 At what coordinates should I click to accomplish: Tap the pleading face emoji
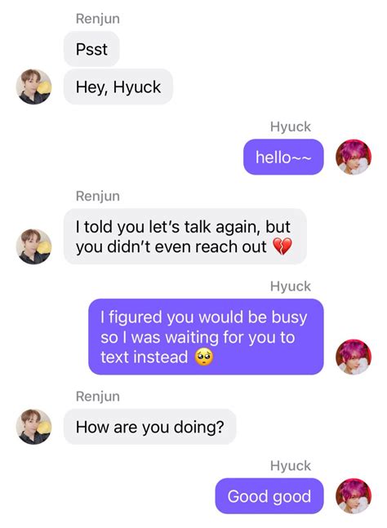(204, 357)
